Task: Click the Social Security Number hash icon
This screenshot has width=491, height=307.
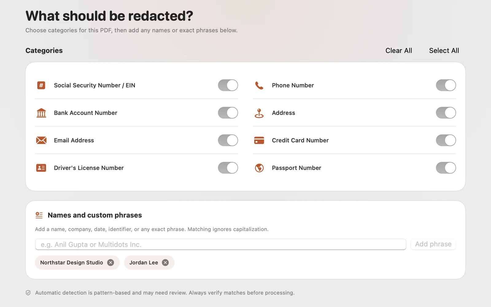Action: point(41,85)
